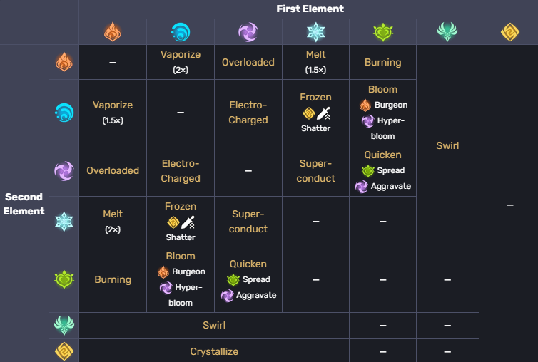Open the Melt (2×) reaction link
Viewport: 538px width, 362px height.
click(113, 214)
